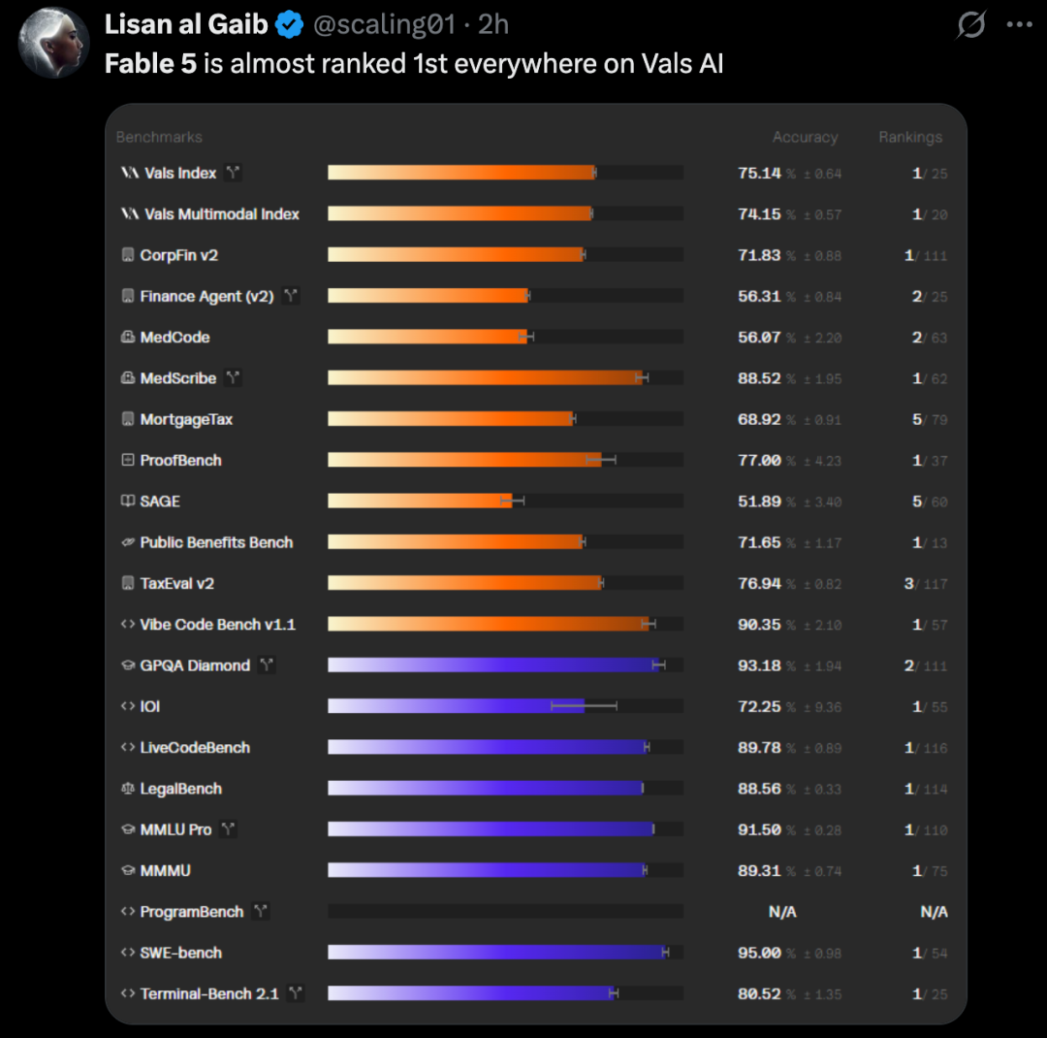Open the three-dot more options menu
The width and height of the screenshot is (1047, 1038).
(1020, 24)
